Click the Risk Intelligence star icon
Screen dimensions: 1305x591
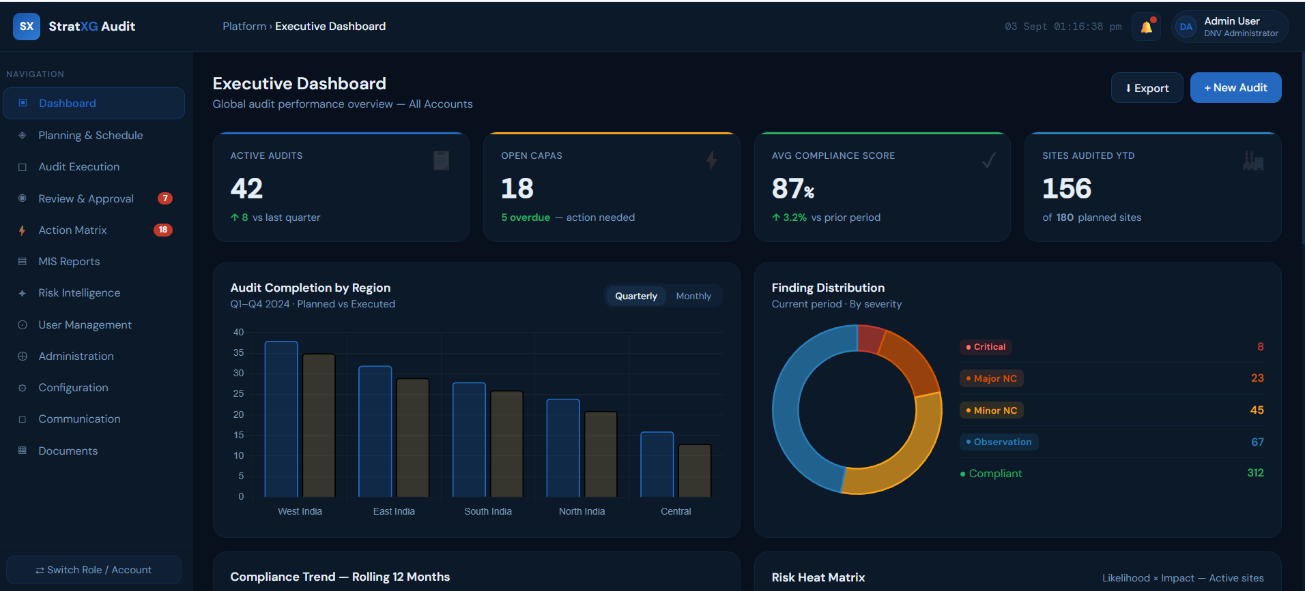click(x=23, y=293)
